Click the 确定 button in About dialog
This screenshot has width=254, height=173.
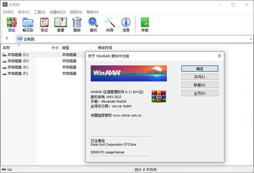[x=200, y=69]
